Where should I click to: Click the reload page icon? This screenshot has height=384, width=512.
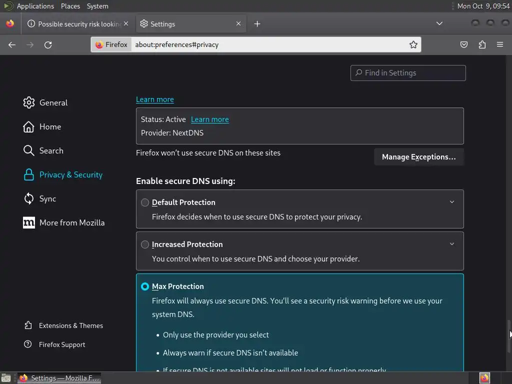(48, 44)
